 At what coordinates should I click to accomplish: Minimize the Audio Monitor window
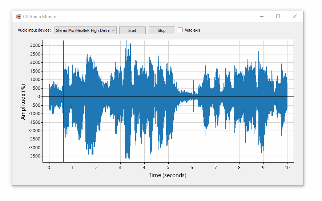262,16
